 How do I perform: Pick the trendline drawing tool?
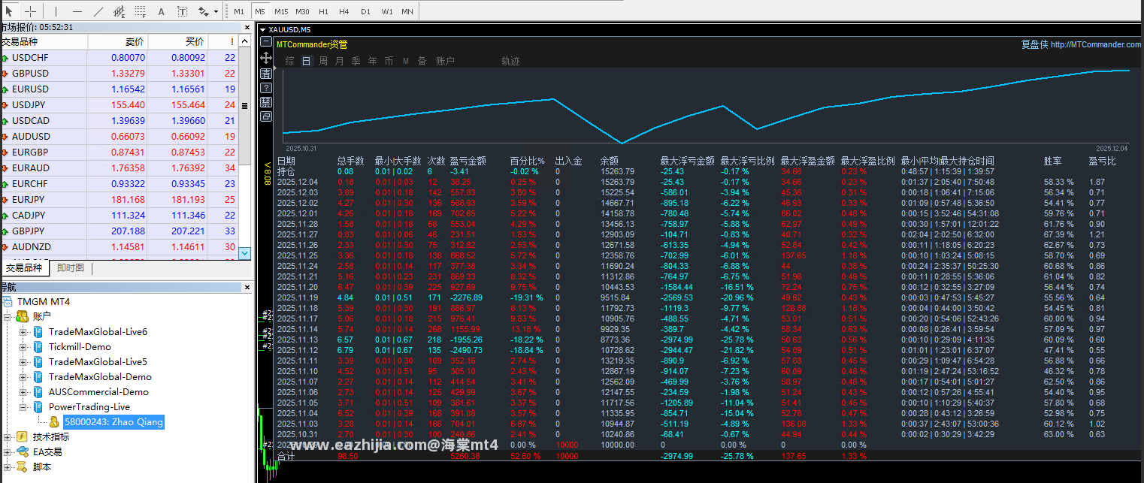click(98, 11)
